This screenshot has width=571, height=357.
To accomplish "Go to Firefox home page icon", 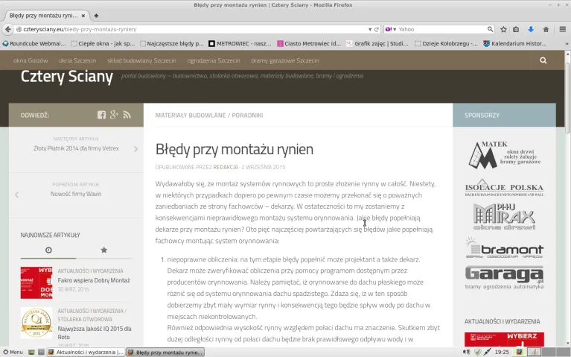I will (546, 29).
